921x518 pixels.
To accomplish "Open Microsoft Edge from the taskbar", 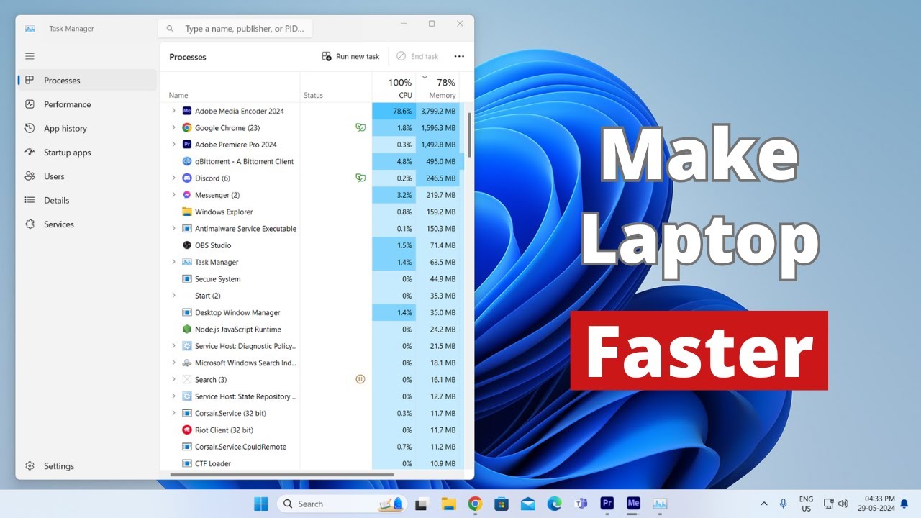I will tap(554, 504).
